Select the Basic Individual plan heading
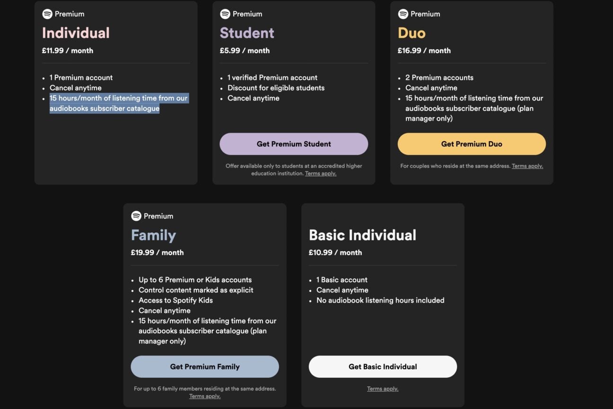The width and height of the screenshot is (613, 409). click(x=362, y=234)
